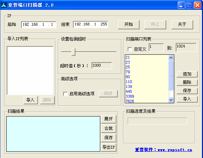The image size is (203, 158).
Task: Click the 扫描结果 results pane
Action: click(x=53, y=134)
